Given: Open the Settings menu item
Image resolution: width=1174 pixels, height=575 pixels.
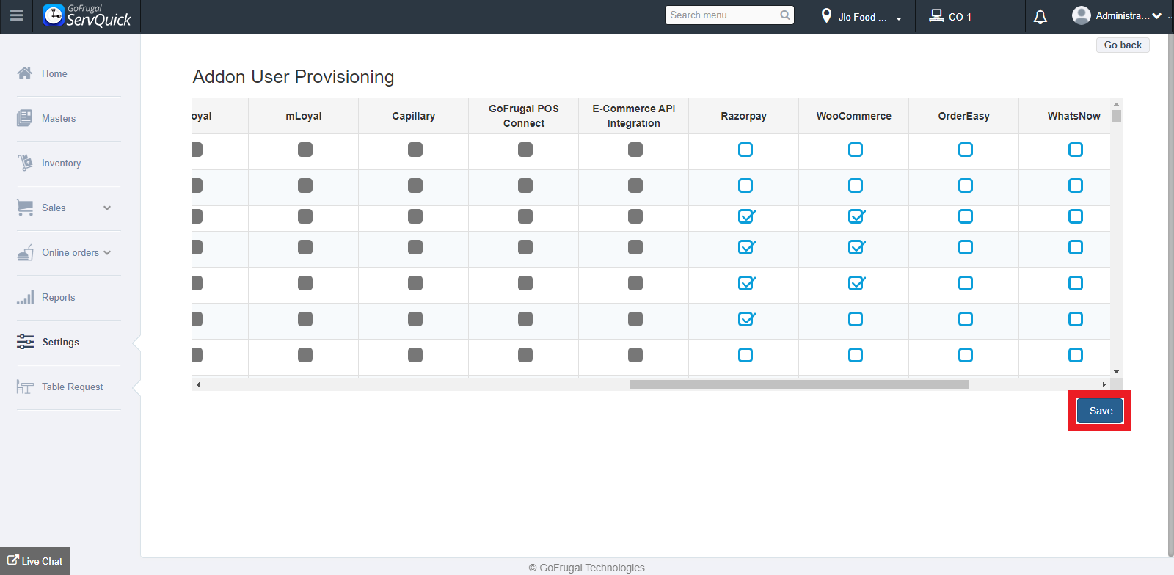Looking at the screenshot, I should pos(60,342).
